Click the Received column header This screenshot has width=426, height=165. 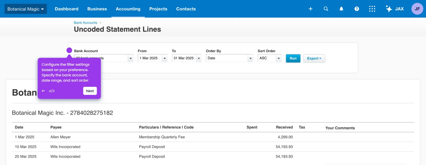pyautogui.click(x=284, y=127)
